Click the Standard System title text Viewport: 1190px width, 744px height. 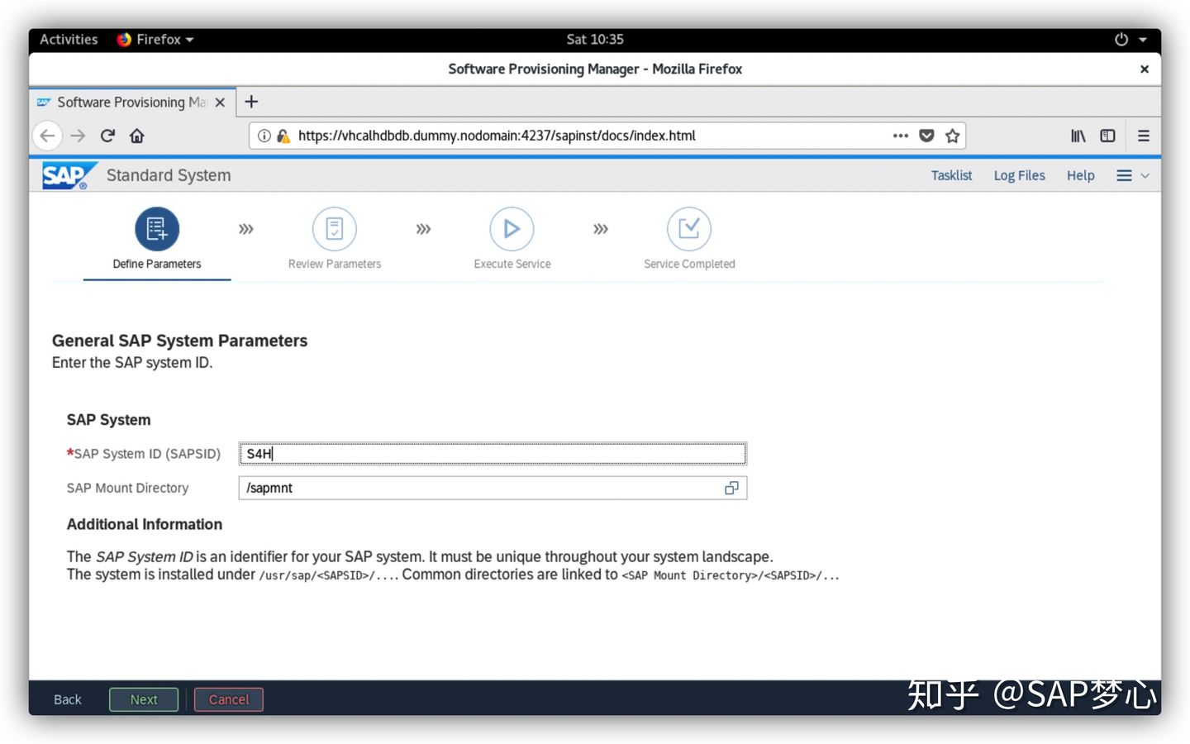click(x=169, y=175)
